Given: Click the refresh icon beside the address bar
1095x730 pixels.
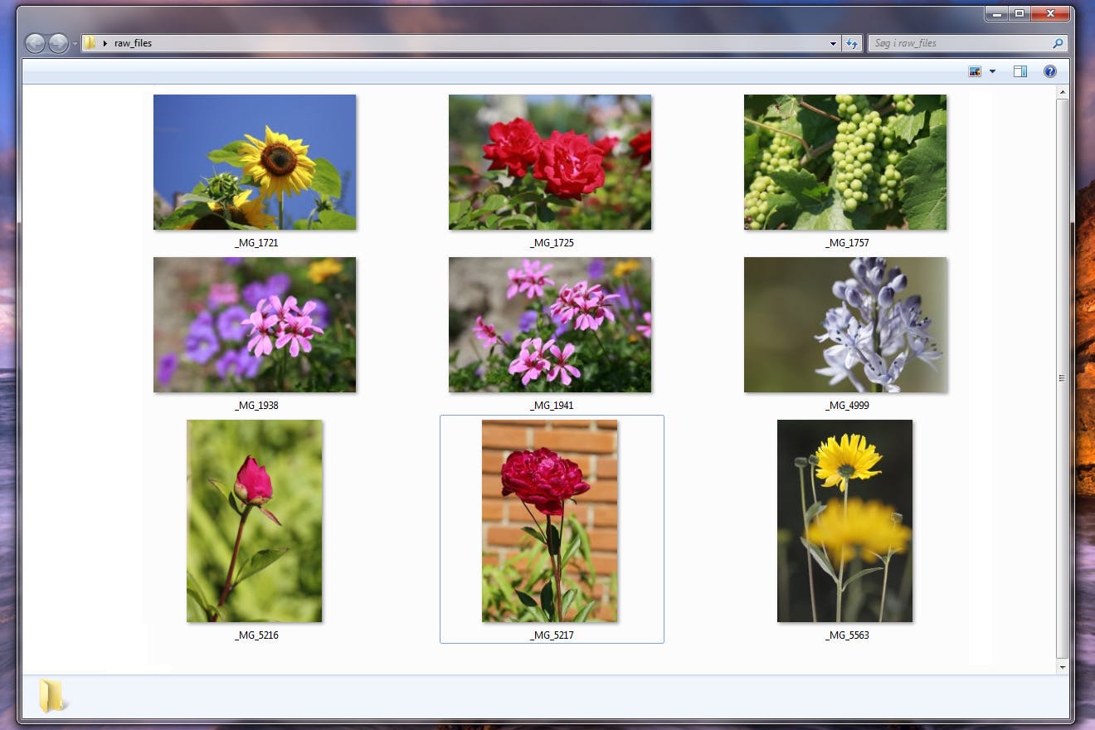Looking at the screenshot, I should 852,43.
